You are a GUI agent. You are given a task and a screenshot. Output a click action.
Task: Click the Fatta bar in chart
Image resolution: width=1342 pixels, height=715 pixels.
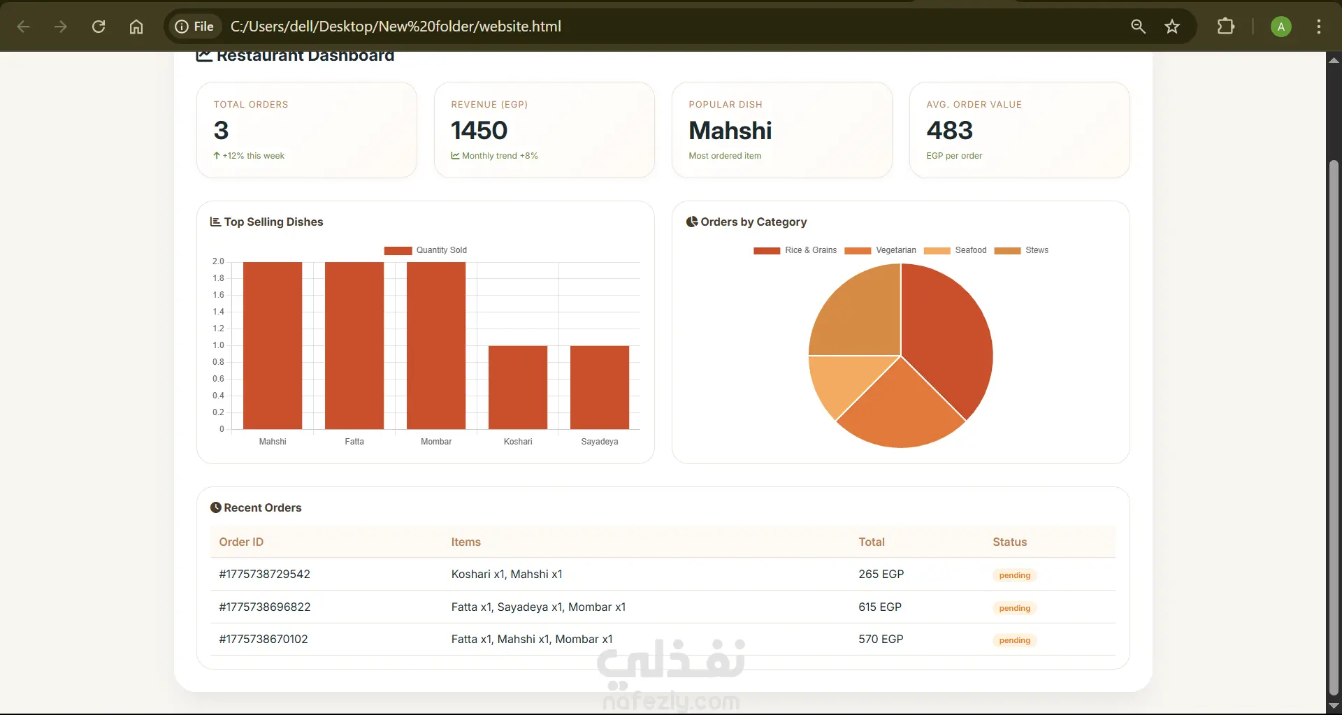pyautogui.click(x=354, y=345)
